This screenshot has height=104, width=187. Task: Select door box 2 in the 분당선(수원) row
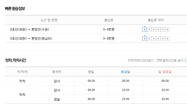149,29
